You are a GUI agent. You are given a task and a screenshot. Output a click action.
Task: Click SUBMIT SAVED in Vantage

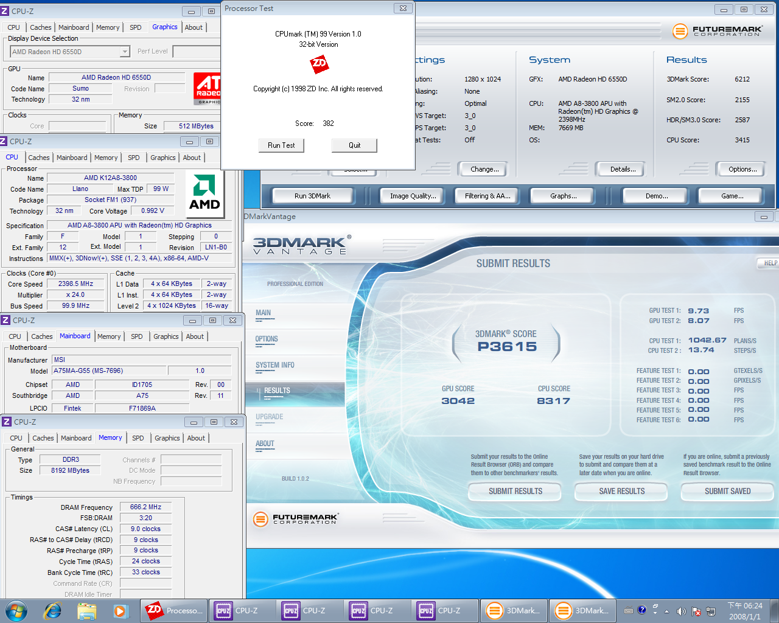(x=727, y=491)
